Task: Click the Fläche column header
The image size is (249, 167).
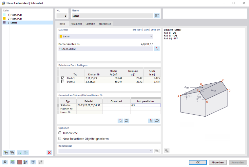Action: pyautogui.click(x=113, y=73)
